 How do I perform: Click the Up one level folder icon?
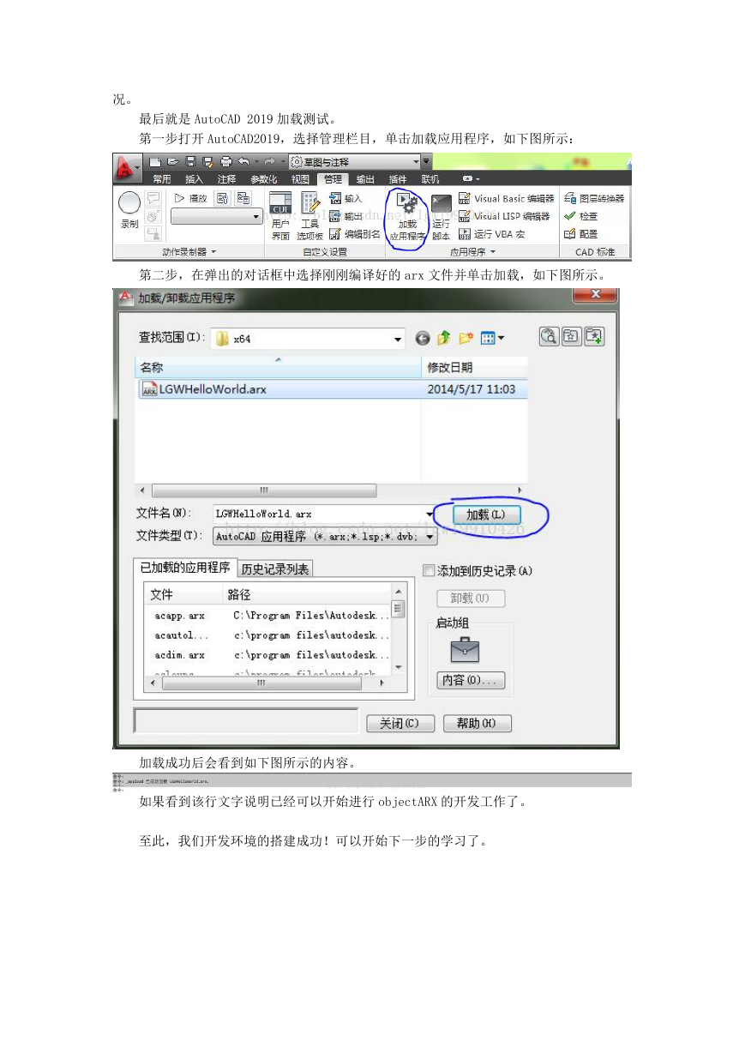coord(444,338)
